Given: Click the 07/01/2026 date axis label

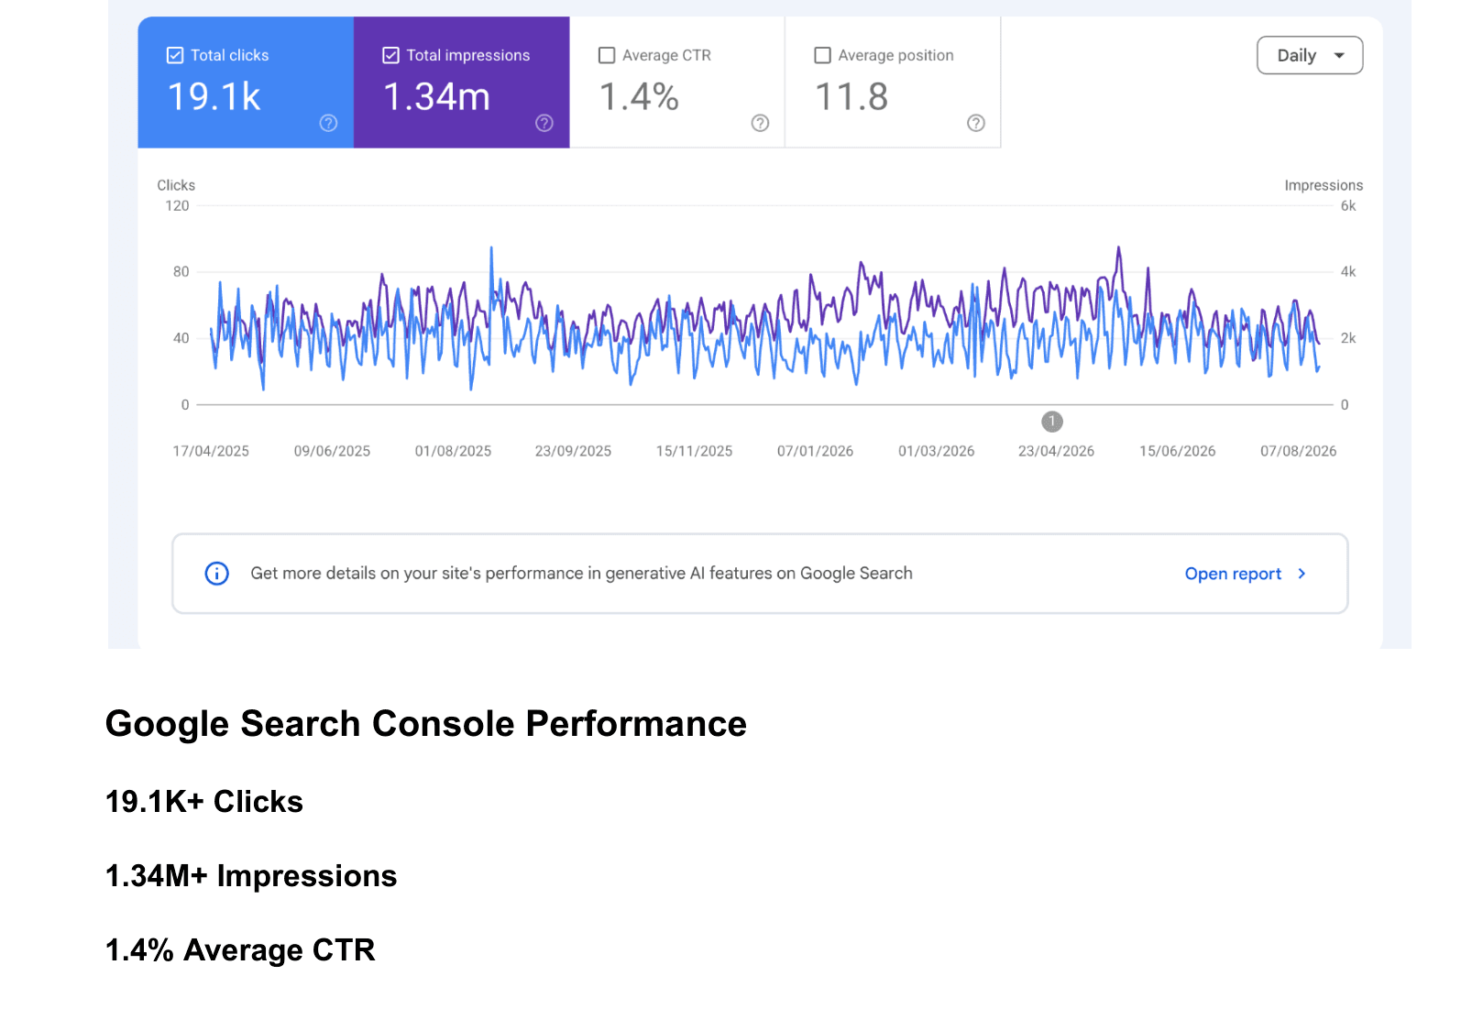Looking at the screenshot, I should pyautogui.click(x=815, y=451).
